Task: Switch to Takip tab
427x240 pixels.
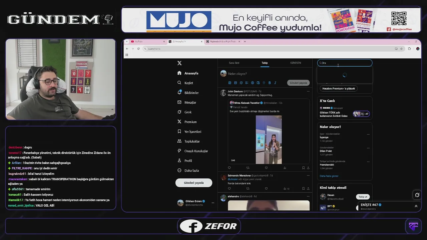Action: [265, 63]
